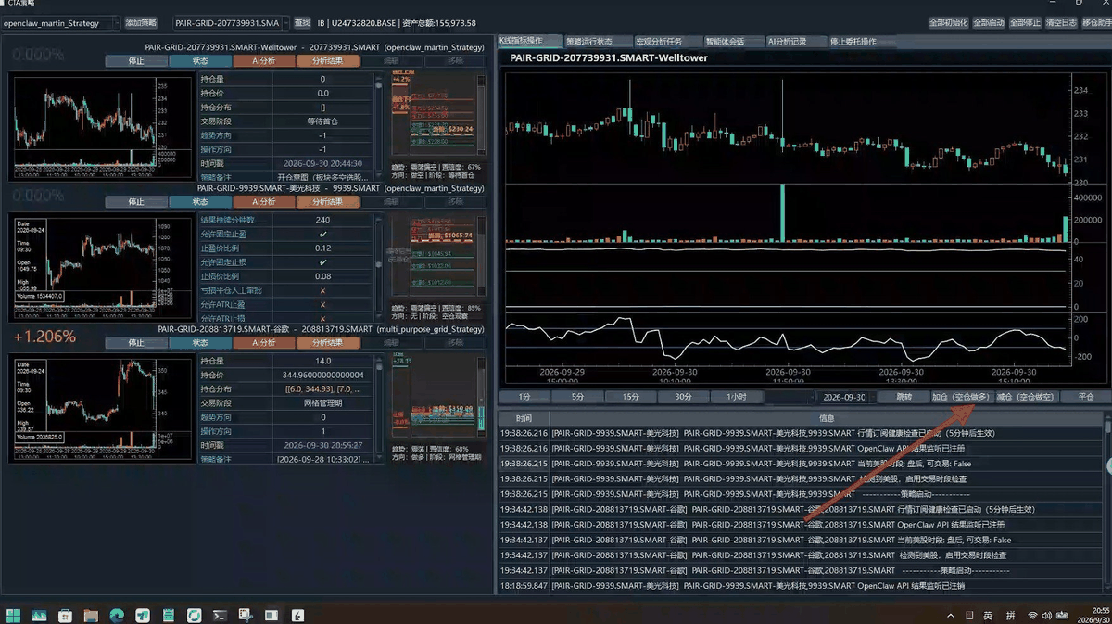Open File Explorer from the taskbar
The height and width of the screenshot is (624, 1112).
tap(91, 615)
